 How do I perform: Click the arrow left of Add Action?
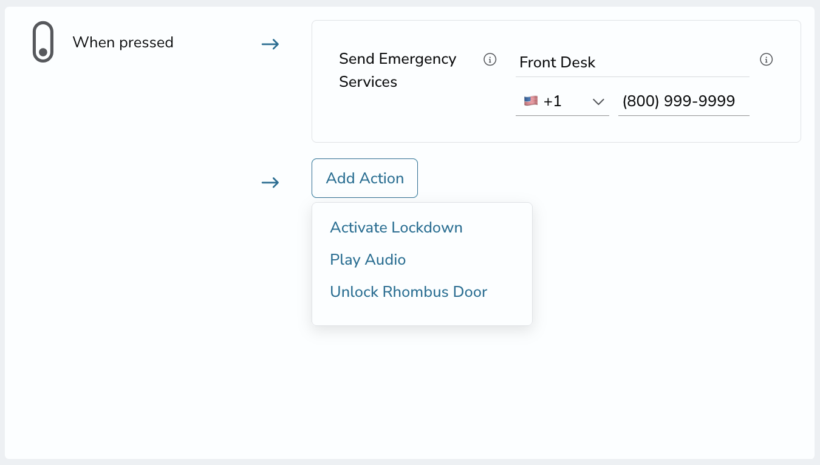tap(270, 182)
